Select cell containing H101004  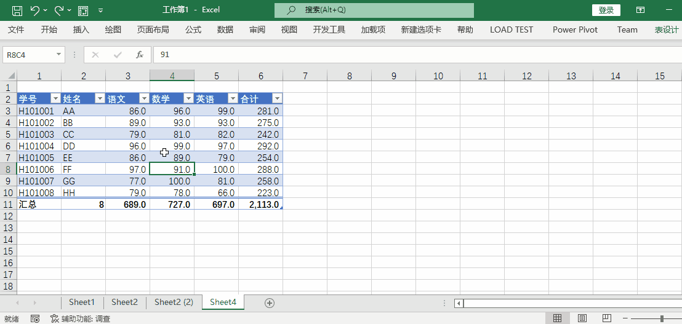pos(39,146)
